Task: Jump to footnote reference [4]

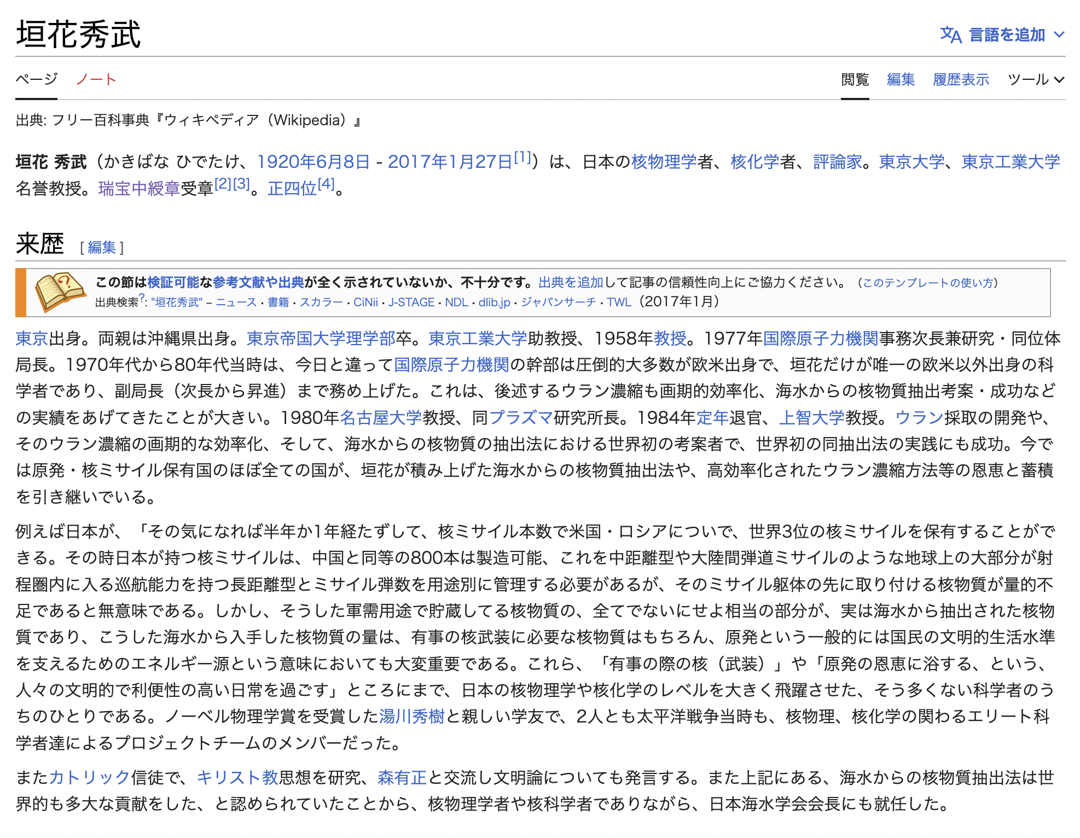Action: tap(326, 184)
